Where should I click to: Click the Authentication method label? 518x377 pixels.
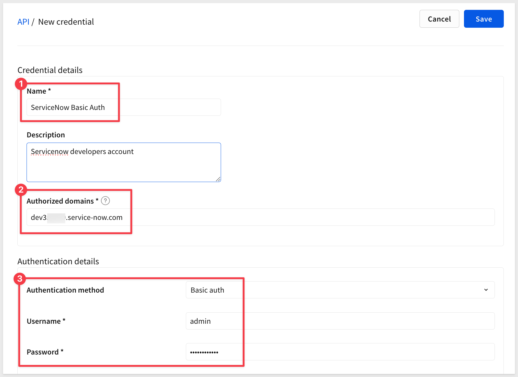pyautogui.click(x=65, y=290)
